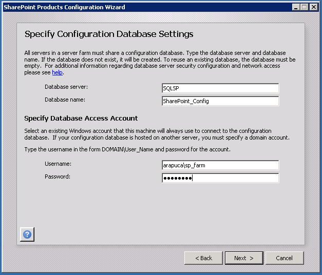Click the 'Database name:' label
Image resolution: width=322 pixels, height=275 pixels.
tap(65, 100)
